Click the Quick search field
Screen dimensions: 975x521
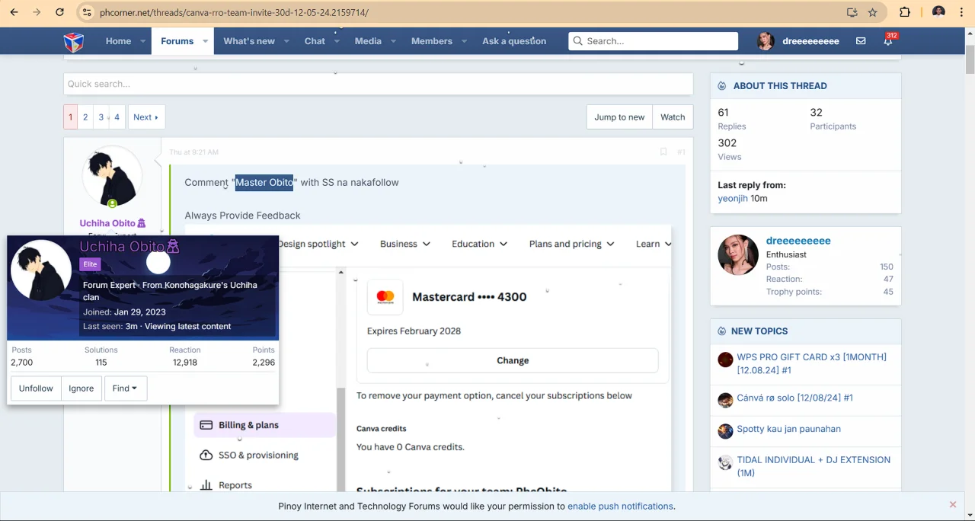(378, 84)
